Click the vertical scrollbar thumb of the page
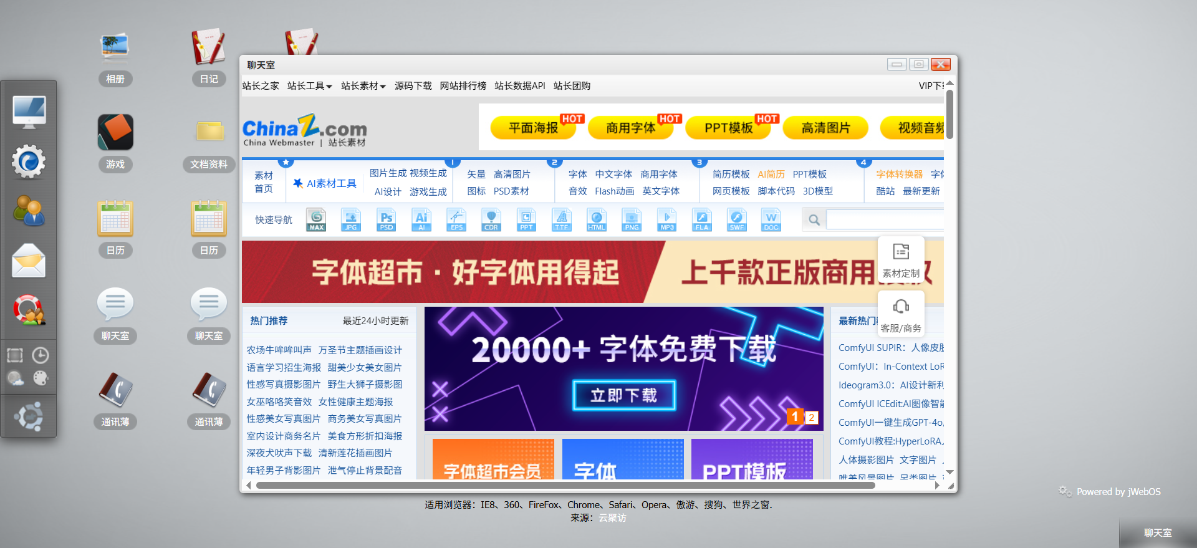The image size is (1197, 548). [949, 114]
